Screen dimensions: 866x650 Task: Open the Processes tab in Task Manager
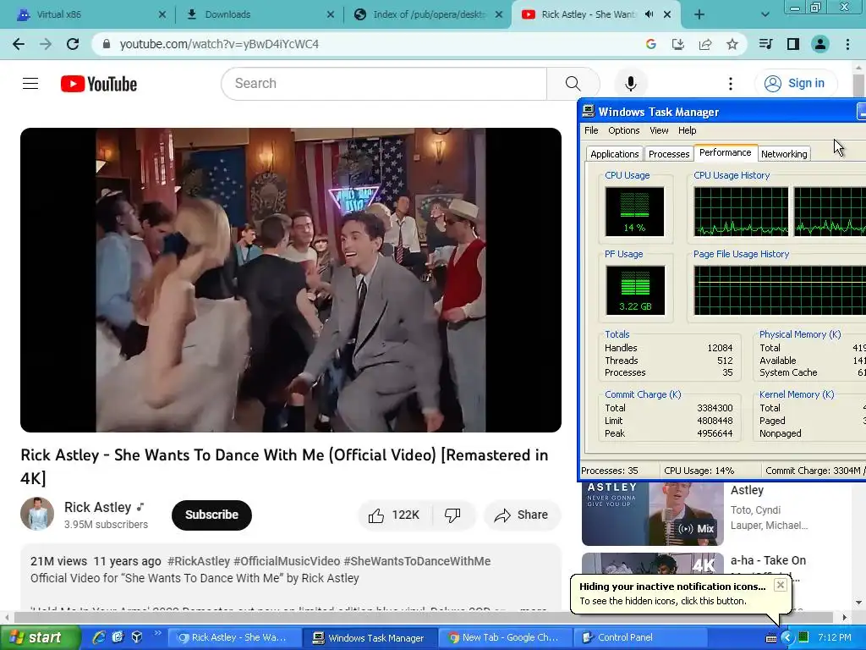(669, 154)
